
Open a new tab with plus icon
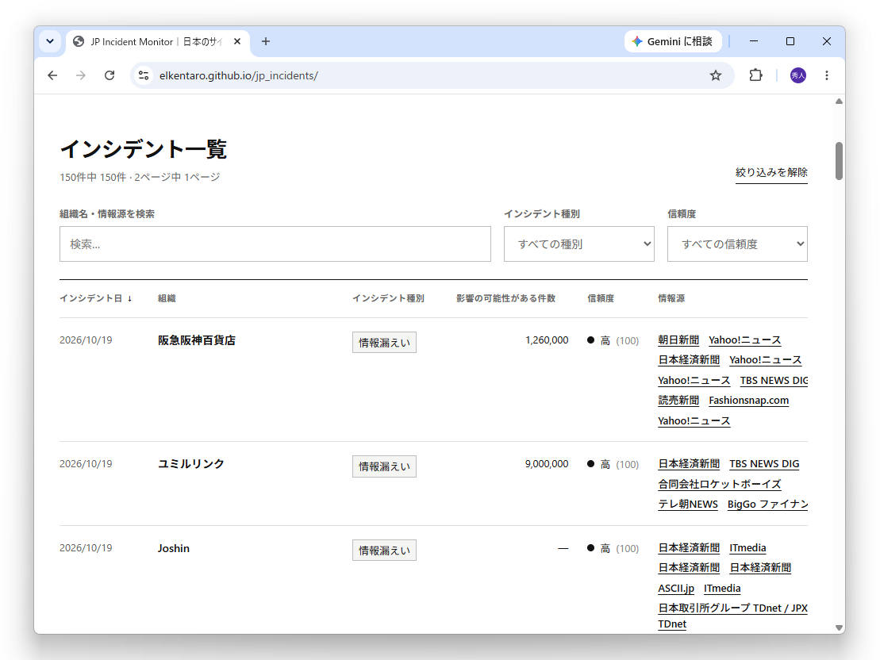coord(266,41)
